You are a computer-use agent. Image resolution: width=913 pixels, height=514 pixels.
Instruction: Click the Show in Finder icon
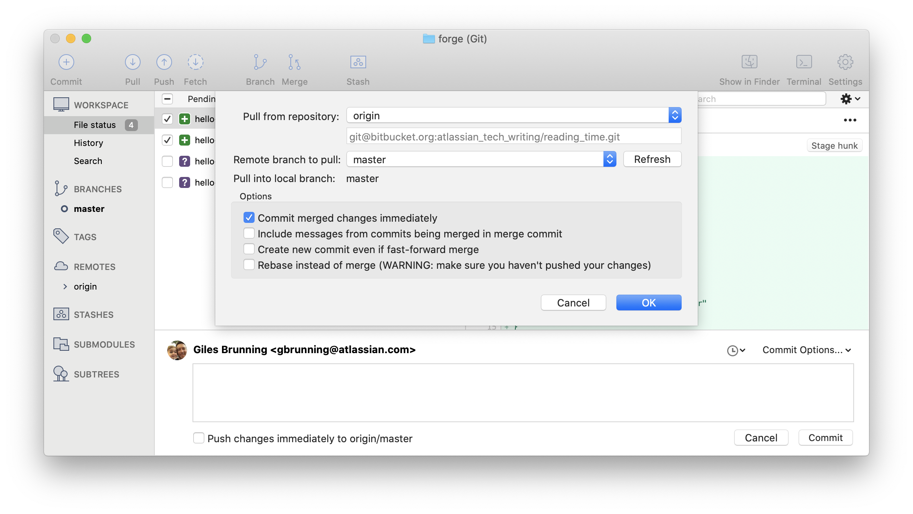point(749,62)
